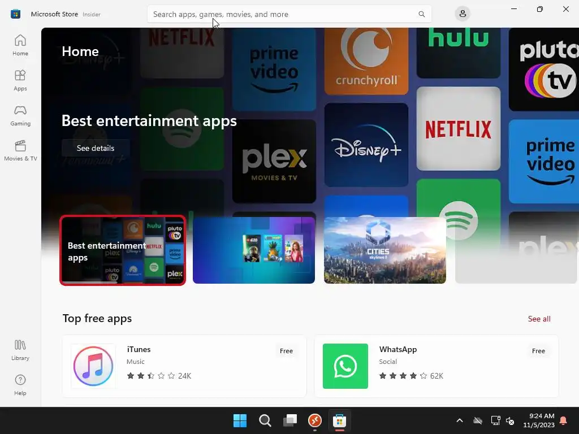This screenshot has width=579, height=434.
Task: Open the clock showing 9:24 AM
Action: click(x=539, y=420)
